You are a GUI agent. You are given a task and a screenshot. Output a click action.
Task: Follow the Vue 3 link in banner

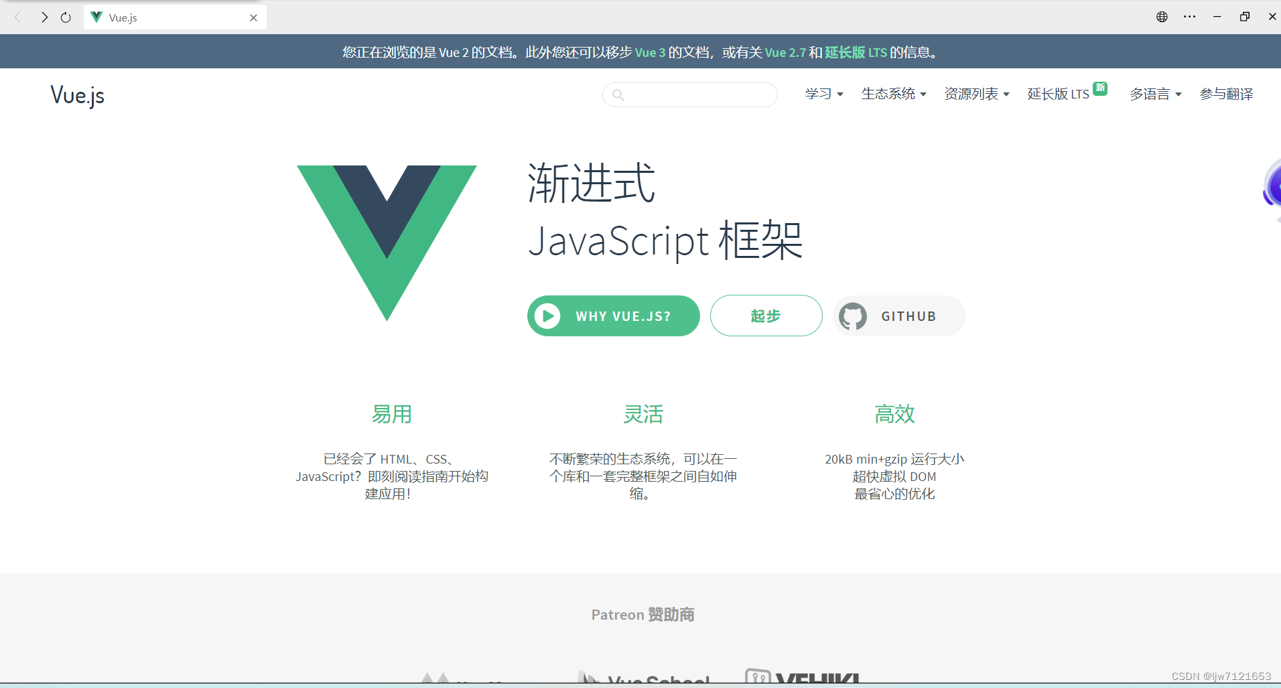[650, 52]
